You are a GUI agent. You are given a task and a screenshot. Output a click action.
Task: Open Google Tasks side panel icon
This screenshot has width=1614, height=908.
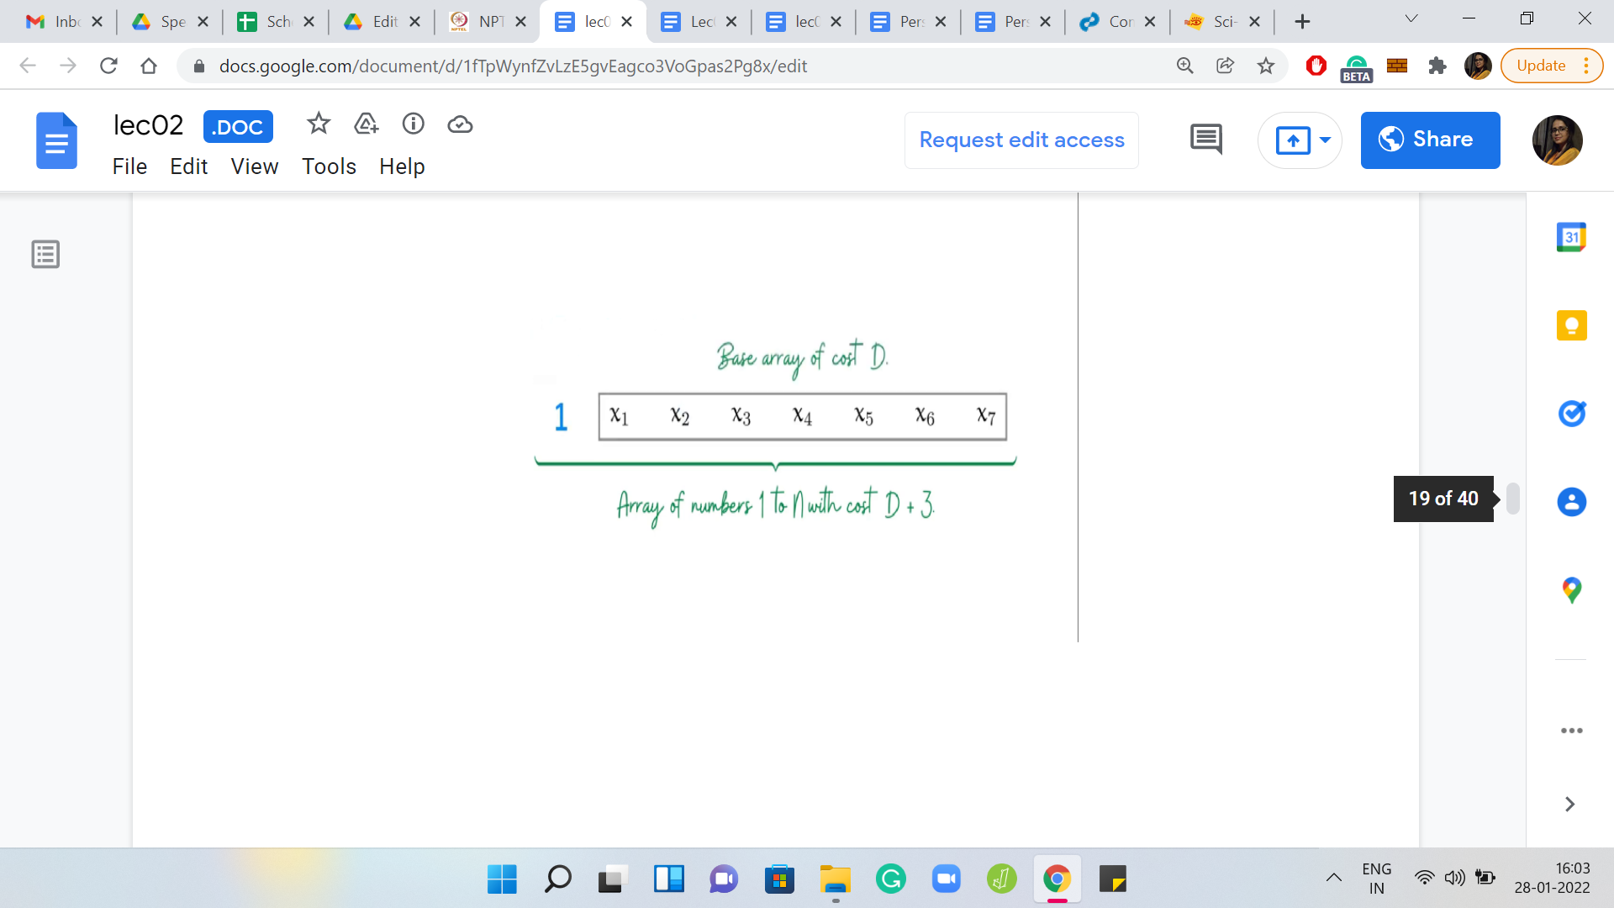[x=1570, y=414]
